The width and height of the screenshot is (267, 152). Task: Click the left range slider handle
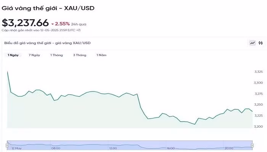point(7,145)
